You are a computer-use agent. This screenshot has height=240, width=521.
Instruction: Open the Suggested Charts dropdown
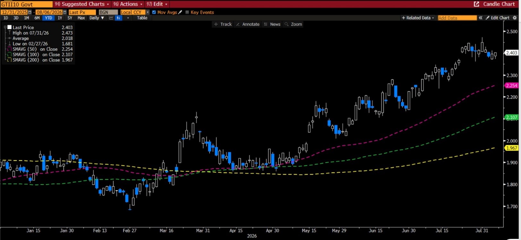pyautogui.click(x=82, y=4)
